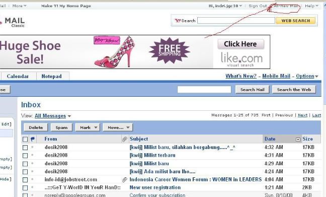Click the All-New Mail link
326x197 pixels.
[x=286, y=6]
